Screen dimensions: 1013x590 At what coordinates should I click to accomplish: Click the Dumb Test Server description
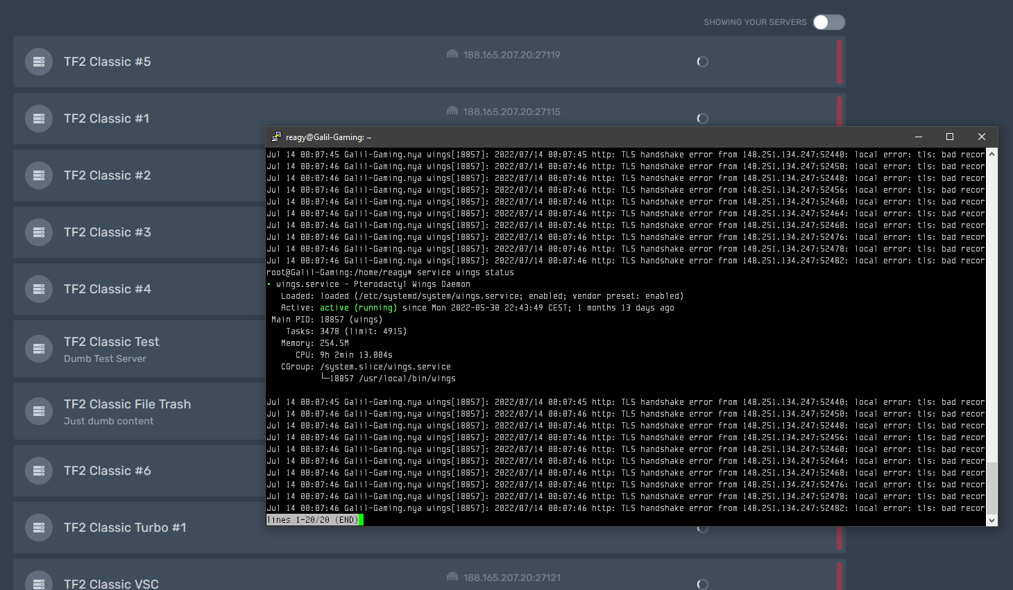[x=105, y=358]
